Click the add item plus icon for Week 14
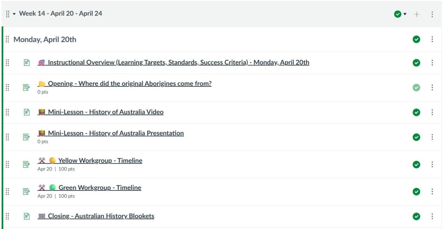This screenshot has height=229, width=444. click(417, 14)
